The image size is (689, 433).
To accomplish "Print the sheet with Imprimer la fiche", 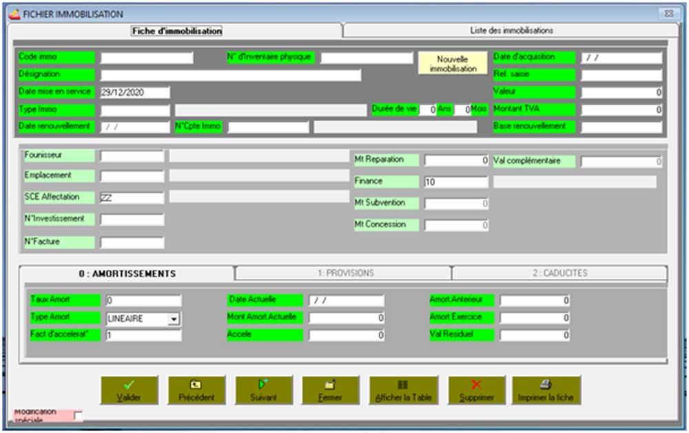I will pyautogui.click(x=546, y=390).
